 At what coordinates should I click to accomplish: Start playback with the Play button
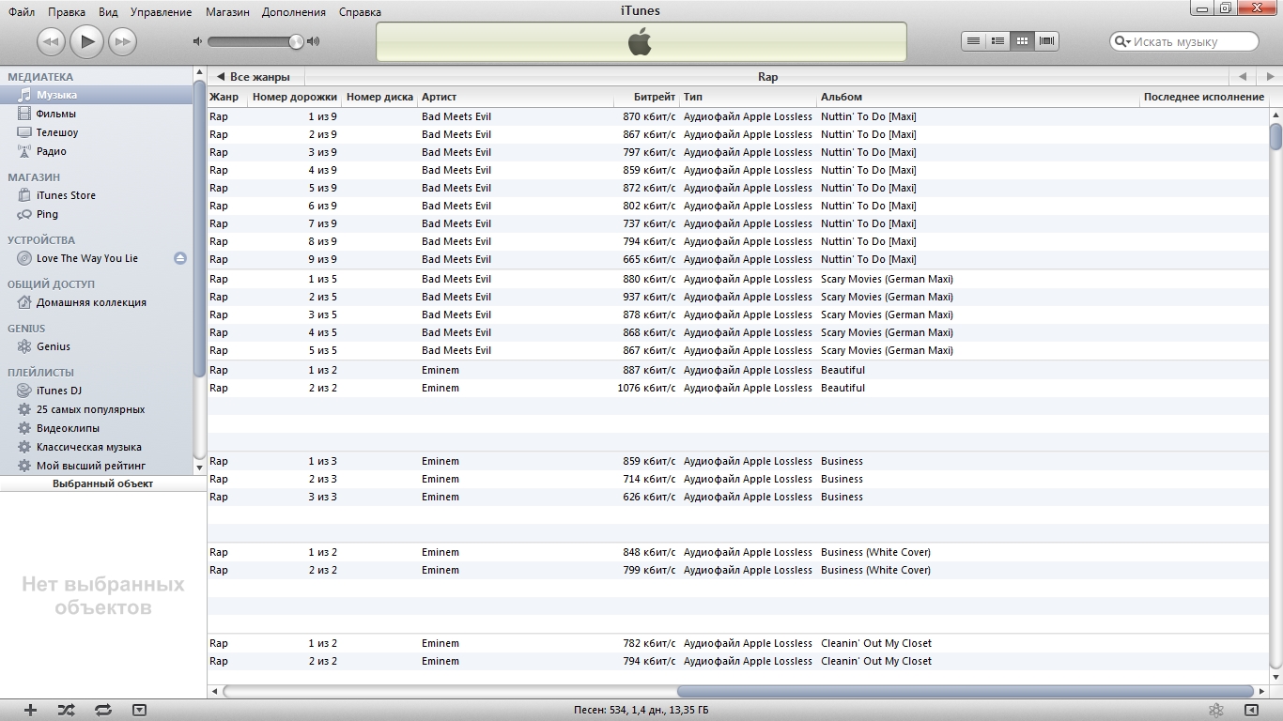click(86, 40)
